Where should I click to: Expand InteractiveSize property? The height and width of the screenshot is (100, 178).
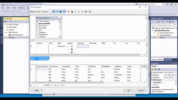[152, 72]
